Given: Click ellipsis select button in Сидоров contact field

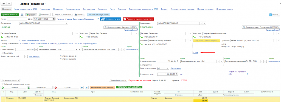Looking at the screenshot, I should coord(275,33).
